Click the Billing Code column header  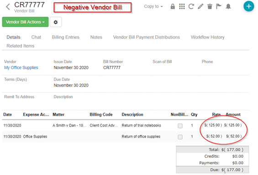click(x=101, y=115)
